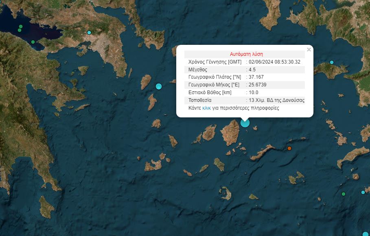Click the large cyan earthquake marker under the popup
Image resolution: width=370 pixels, height=236 pixels.
pos(245,122)
